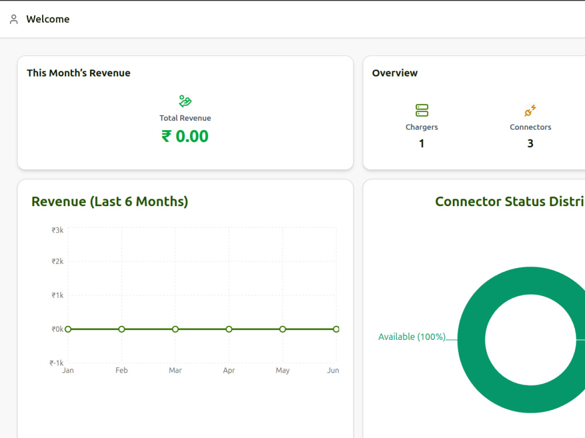The height and width of the screenshot is (438, 585).
Task: Select the Feb data point on revenue chart
Action: [122, 329]
